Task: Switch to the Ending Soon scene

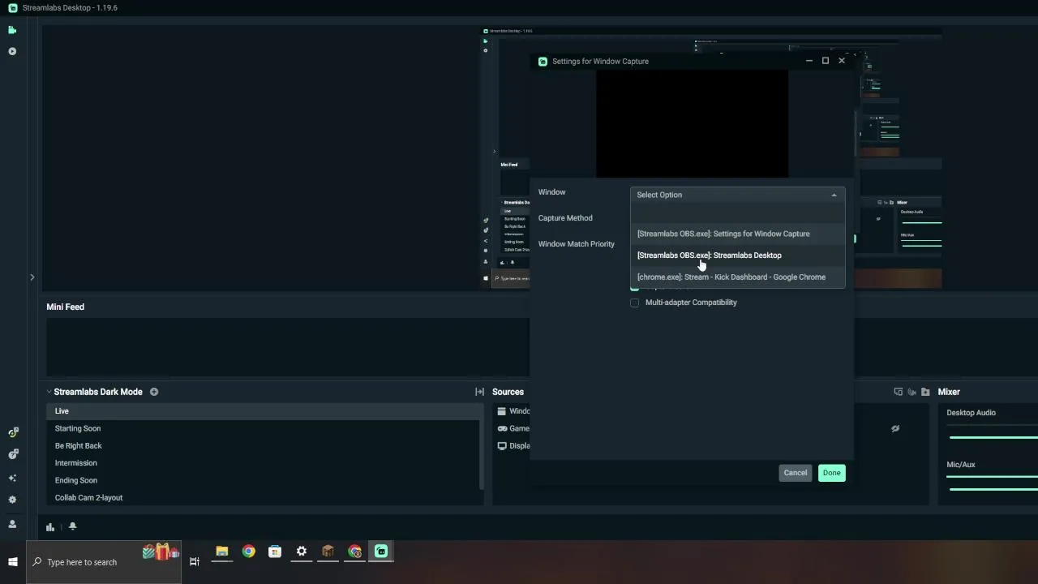Action: [x=263, y=480]
